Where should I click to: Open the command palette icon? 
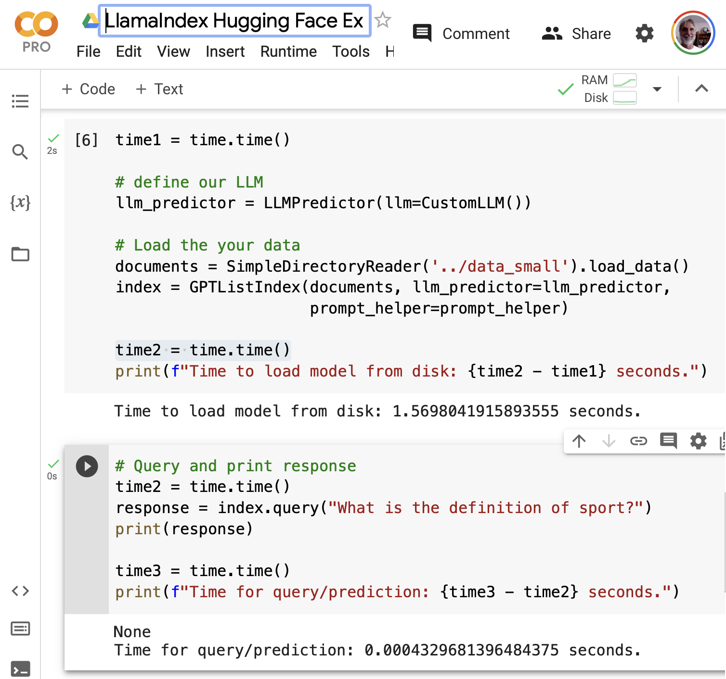point(20,629)
